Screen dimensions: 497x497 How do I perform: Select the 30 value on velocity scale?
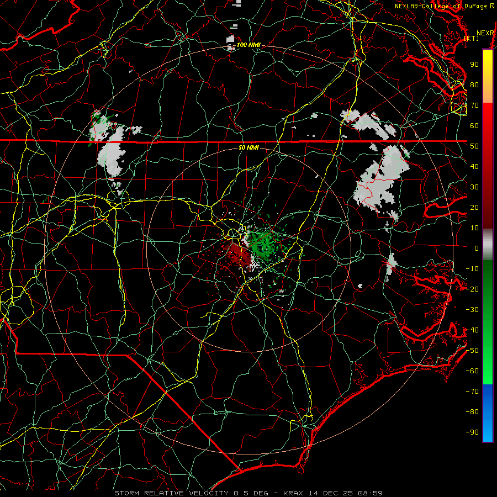click(474, 187)
